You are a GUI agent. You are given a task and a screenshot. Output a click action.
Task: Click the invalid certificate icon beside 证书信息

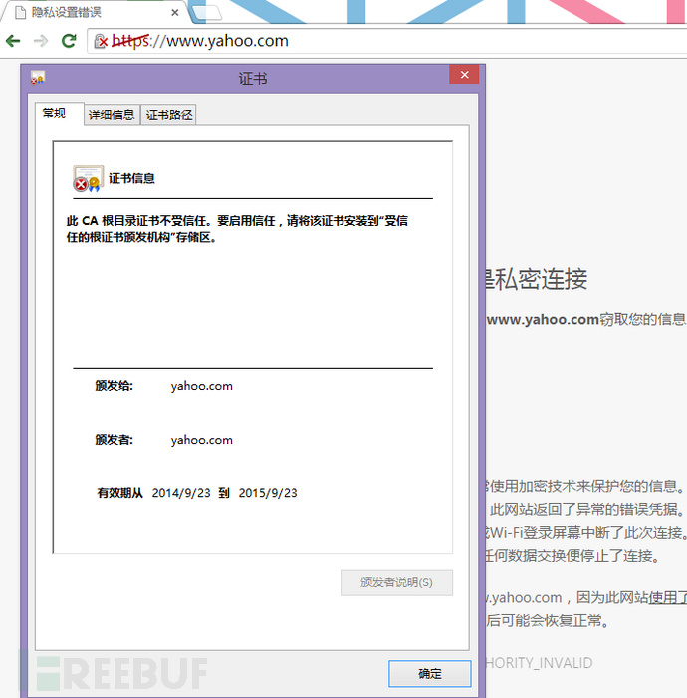[89, 178]
